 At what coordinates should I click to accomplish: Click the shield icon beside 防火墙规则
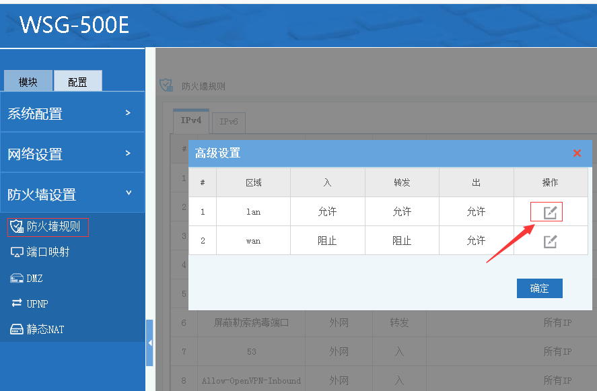pyautogui.click(x=17, y=226)
